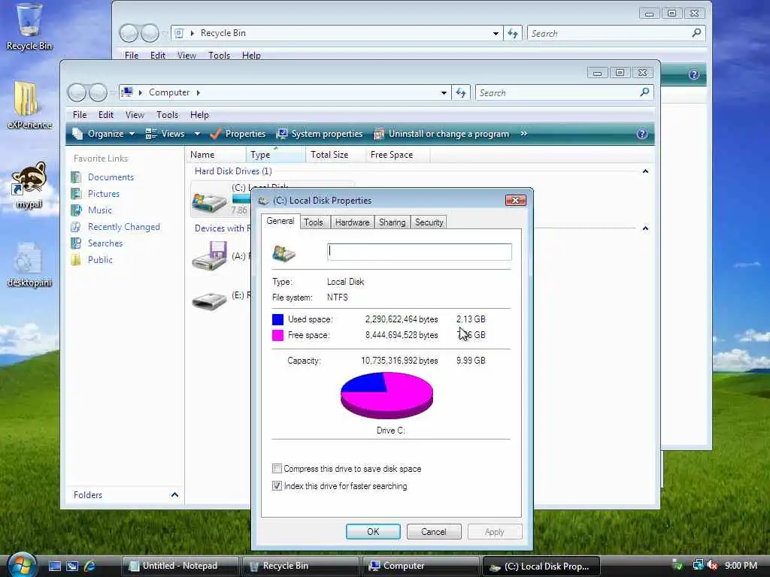This screenshot has width=770, height=577.
Task: Switch to the Sharing tab
Action: tap(392, 222)
